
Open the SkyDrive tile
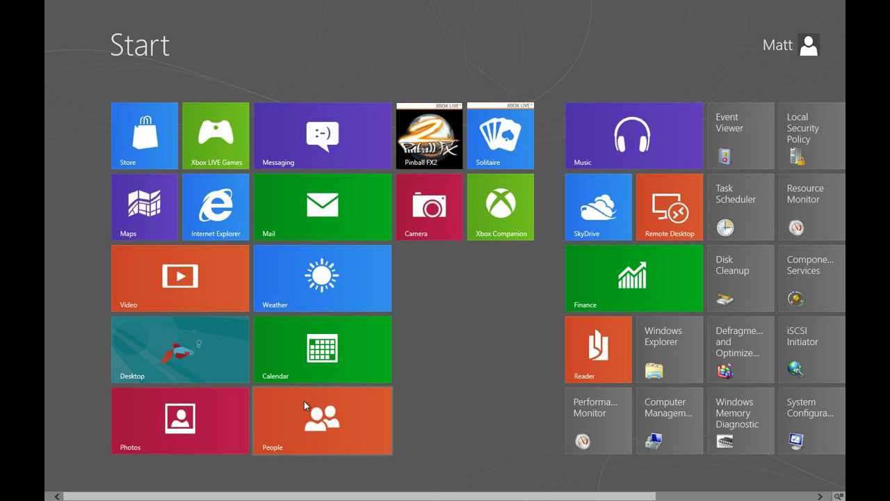click(599, 207)
